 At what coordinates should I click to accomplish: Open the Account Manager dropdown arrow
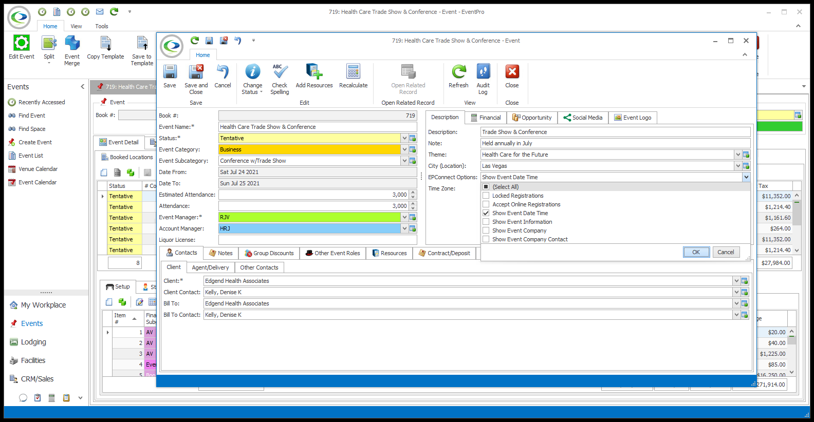(x=404, y=228)
